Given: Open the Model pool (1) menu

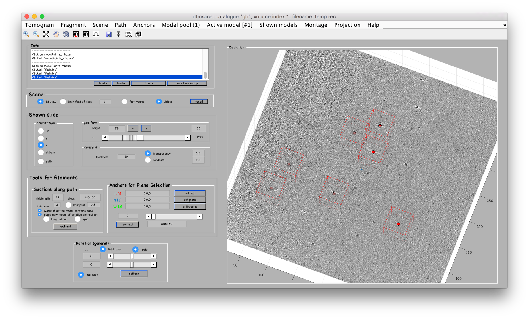Looking at the screenshot, I should coord(181,25).
